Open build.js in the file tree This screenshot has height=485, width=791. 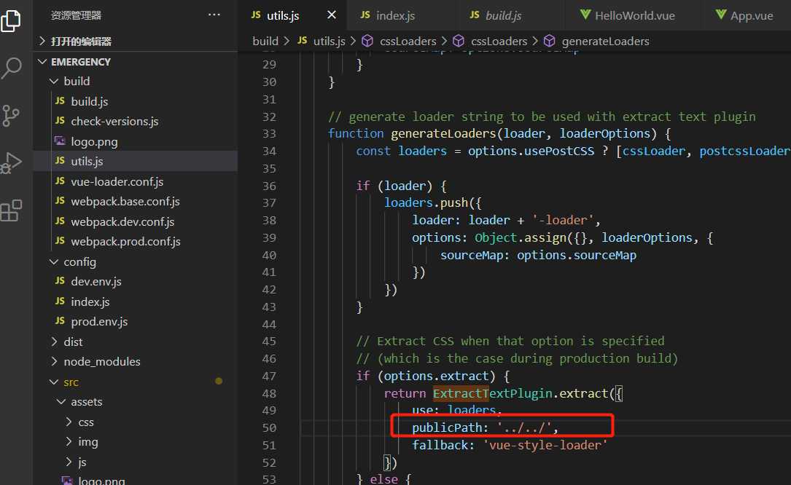[x=135, y=101]
